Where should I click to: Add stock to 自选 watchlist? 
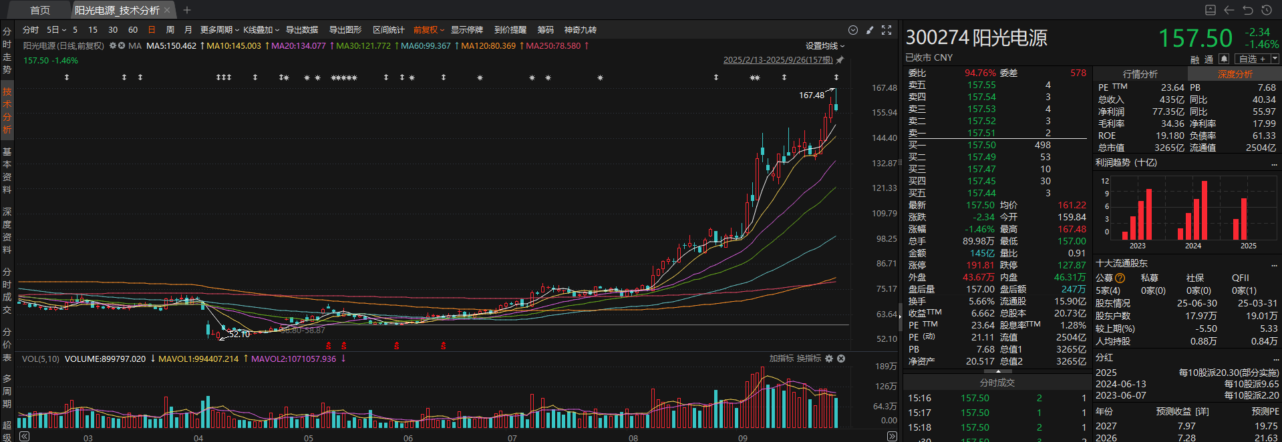click(x=1253, y=59)
